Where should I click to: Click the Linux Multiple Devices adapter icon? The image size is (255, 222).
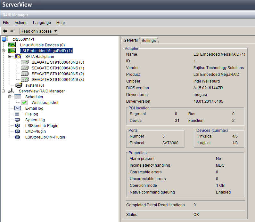click(x=12, y=45)
